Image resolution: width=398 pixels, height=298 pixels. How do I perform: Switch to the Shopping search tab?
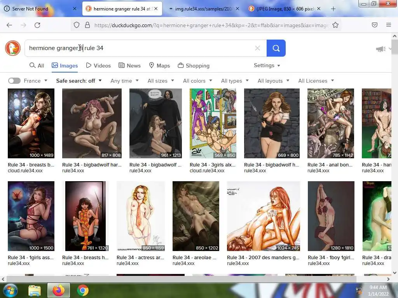click(194, 66)
